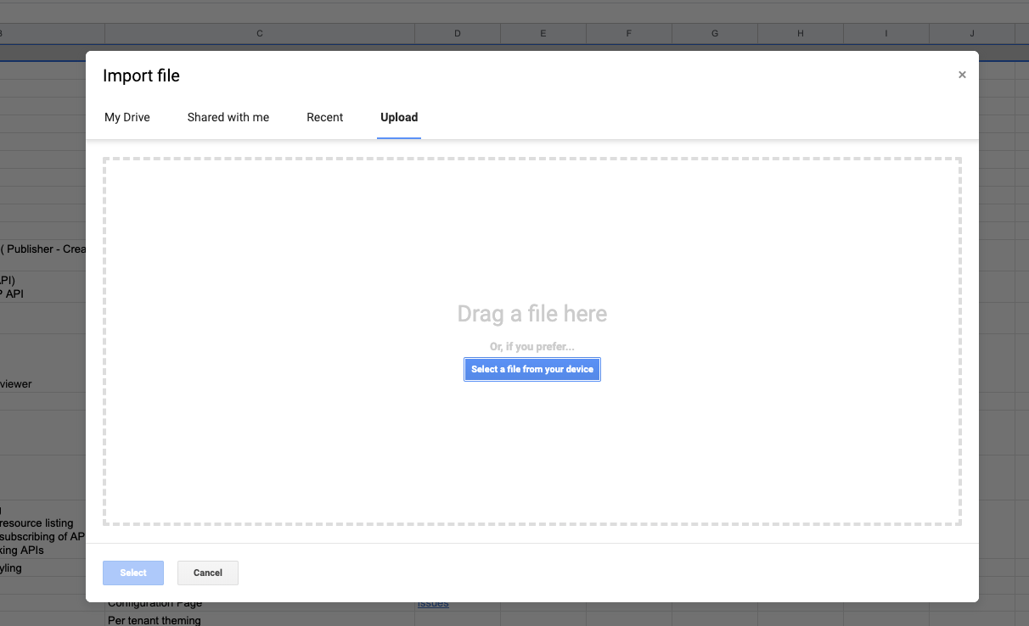1029x626 pixels.
Task: Click the Configuration Page cell
Action: (x=155, y=602)
